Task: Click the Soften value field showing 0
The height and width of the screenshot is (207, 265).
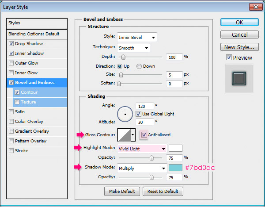Action: (174, 84)
